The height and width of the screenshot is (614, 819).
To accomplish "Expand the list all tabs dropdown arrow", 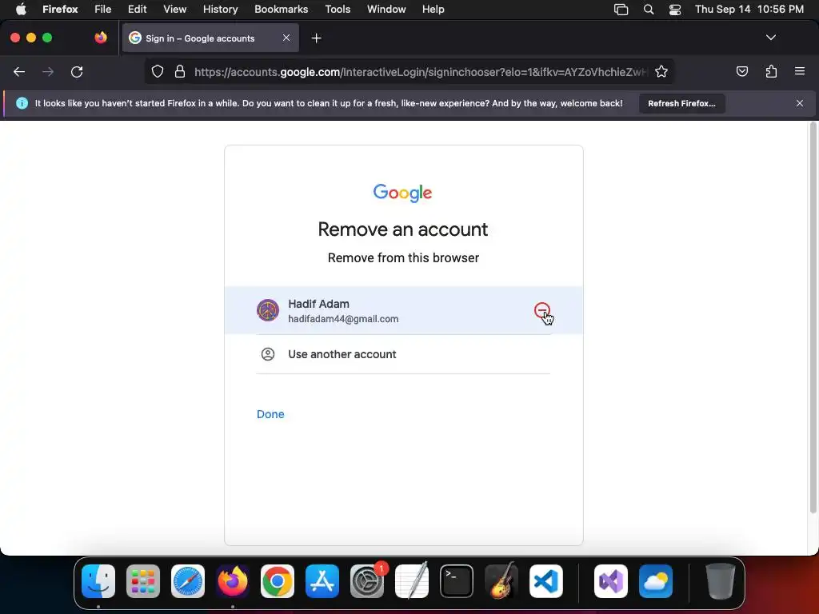I will tap(770, 38).
